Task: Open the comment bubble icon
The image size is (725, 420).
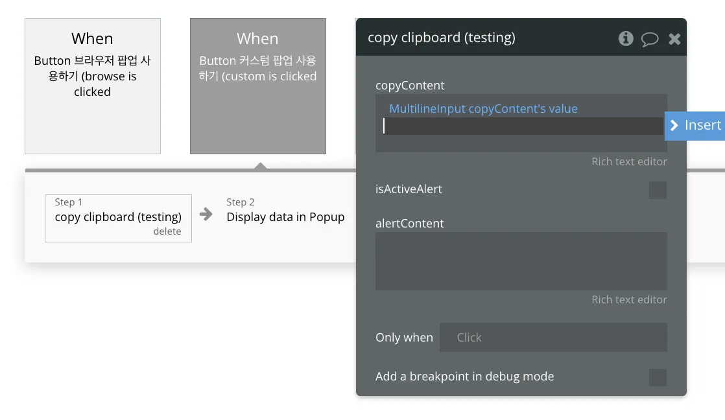Action: (x=650, y=39)
